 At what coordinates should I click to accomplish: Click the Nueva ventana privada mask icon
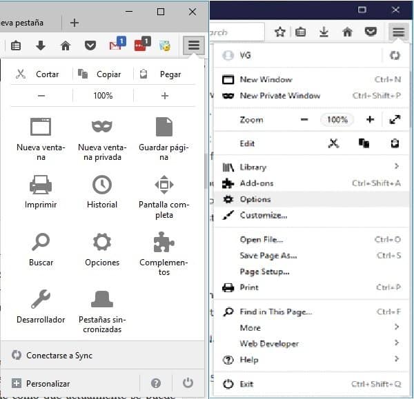click(102, 127)
